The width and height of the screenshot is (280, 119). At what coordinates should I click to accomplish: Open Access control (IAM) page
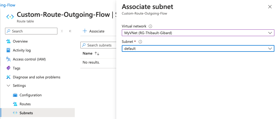coord(29,59)
